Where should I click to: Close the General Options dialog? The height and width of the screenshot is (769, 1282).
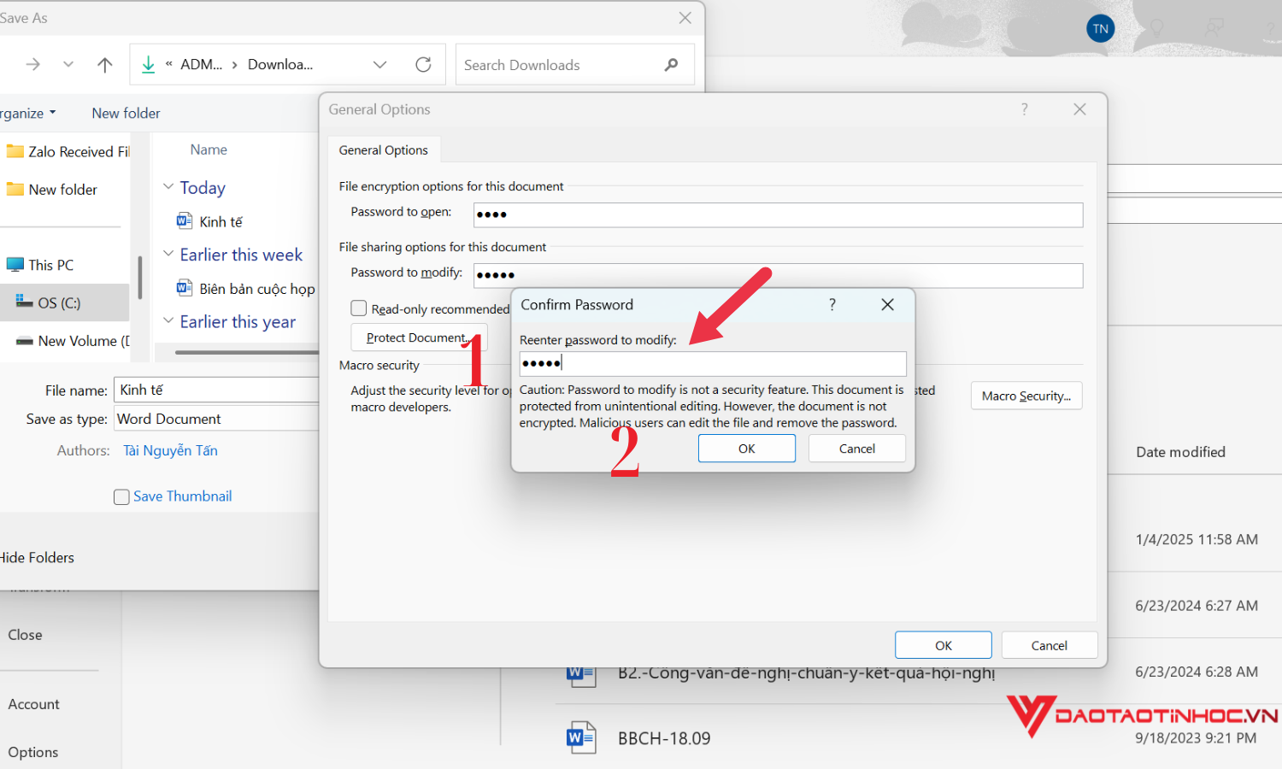coord(1080,109)
